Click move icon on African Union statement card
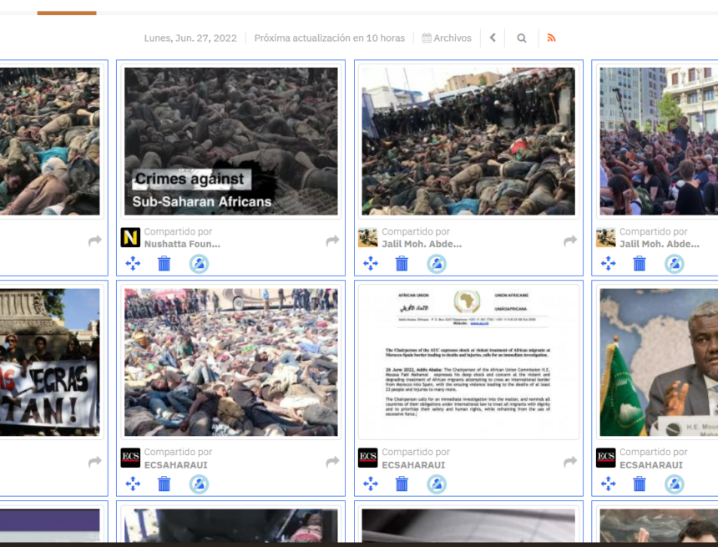The width and height of the screenshot is (718, 547). click(x=371, y=484)
